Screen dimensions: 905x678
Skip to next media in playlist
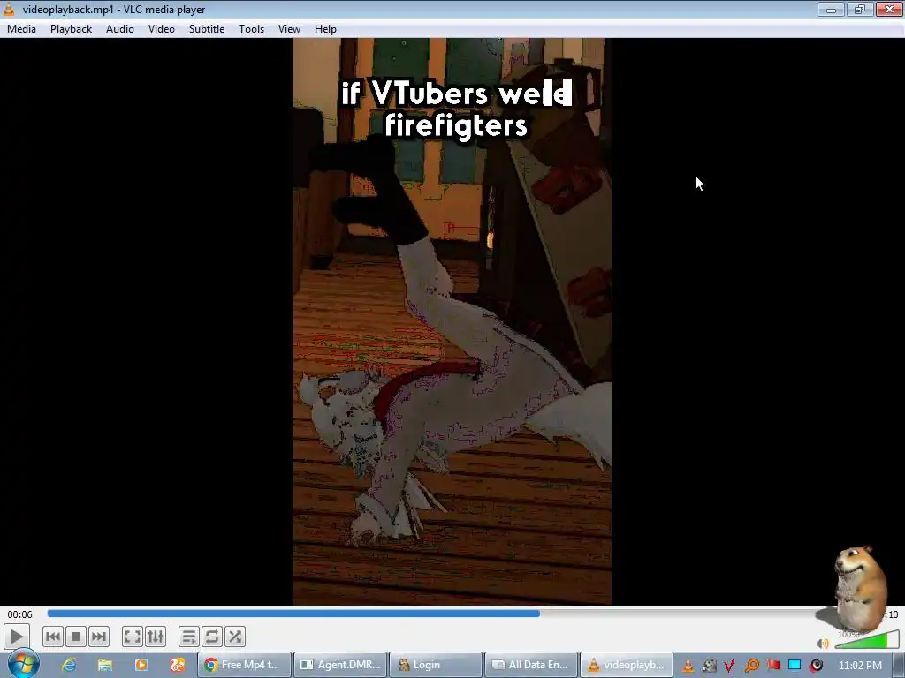click(x=99, y=637)
